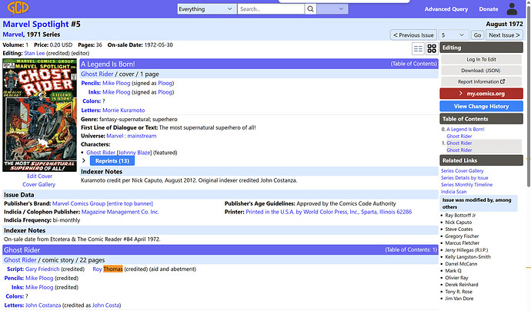The image size is (531, 310).
Task: Open the Indicia Scan link
Action: pyautogui.click(x=453, y=192)
